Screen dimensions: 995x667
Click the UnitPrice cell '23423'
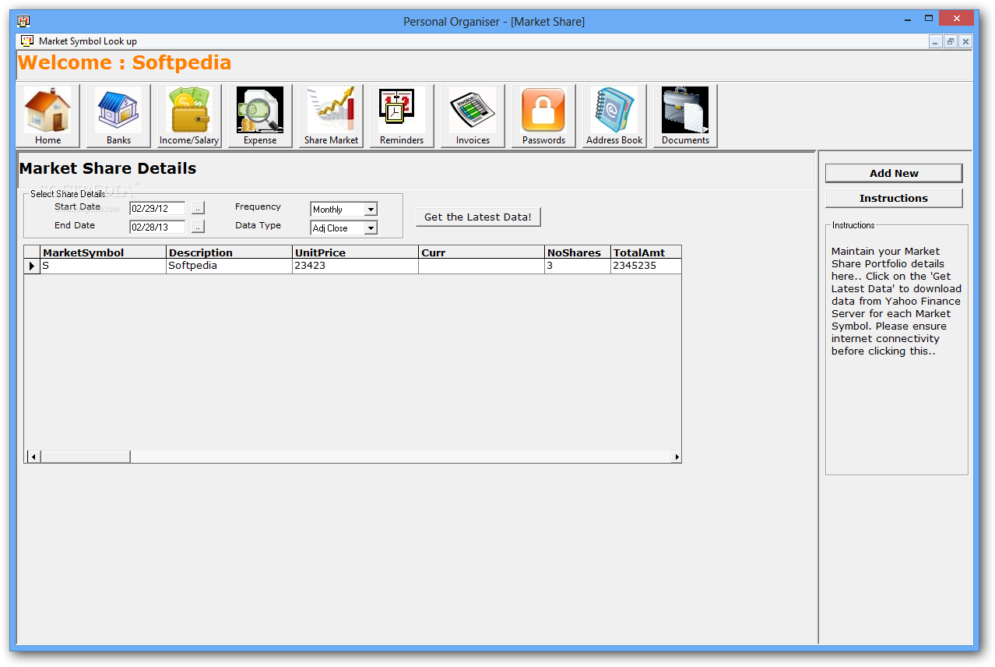pos(356,266)
